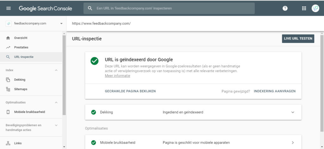Click the Prestaties trend icon
Screen dimensions: 324x149
click(x=8, y=47)
